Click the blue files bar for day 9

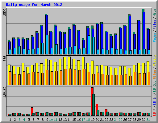47,35
